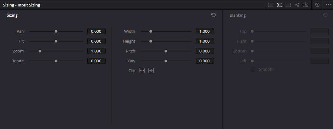Click the 'Rotate' parameter label
This screenshot has height=129, width=333.
18,61
